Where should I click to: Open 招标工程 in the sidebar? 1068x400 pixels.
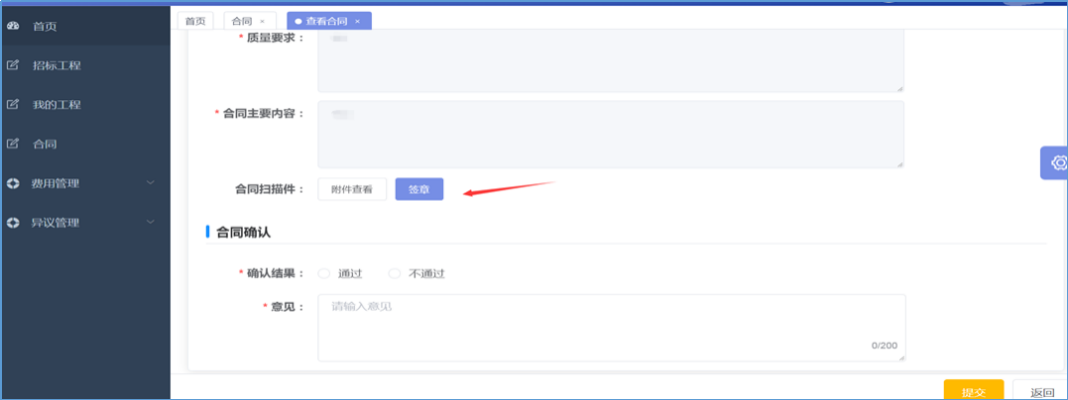click(x=85, y=65)
